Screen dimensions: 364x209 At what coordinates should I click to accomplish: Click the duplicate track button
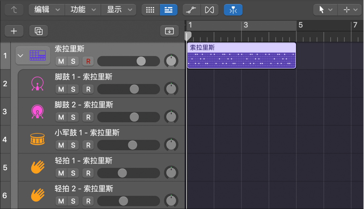(38, 31)
